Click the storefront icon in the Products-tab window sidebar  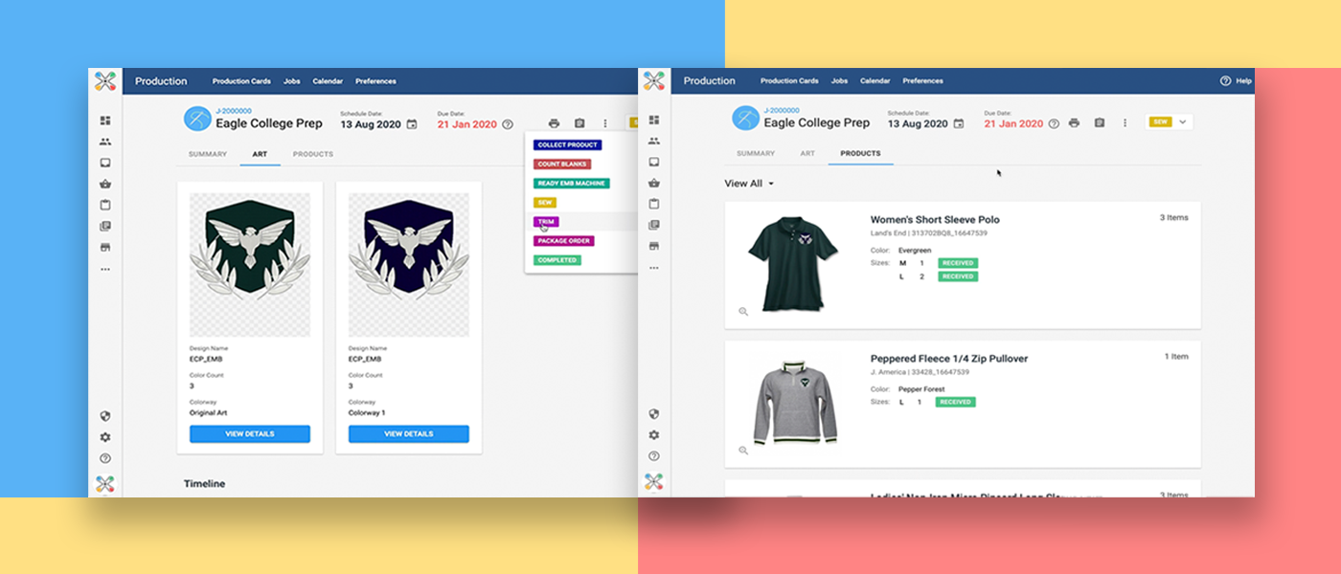[x=654, y=246]
